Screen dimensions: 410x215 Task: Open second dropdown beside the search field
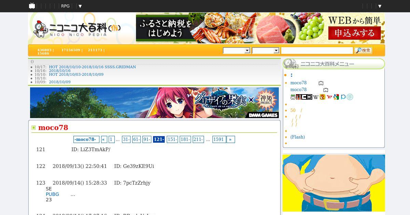tap(265, 51)
